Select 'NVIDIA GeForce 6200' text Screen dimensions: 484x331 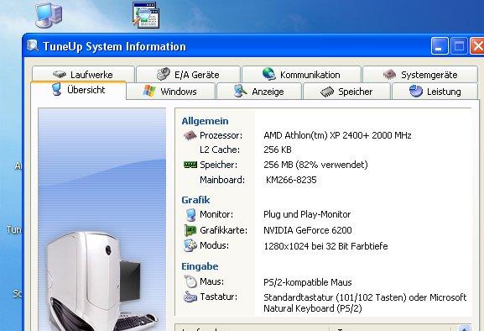308,230
